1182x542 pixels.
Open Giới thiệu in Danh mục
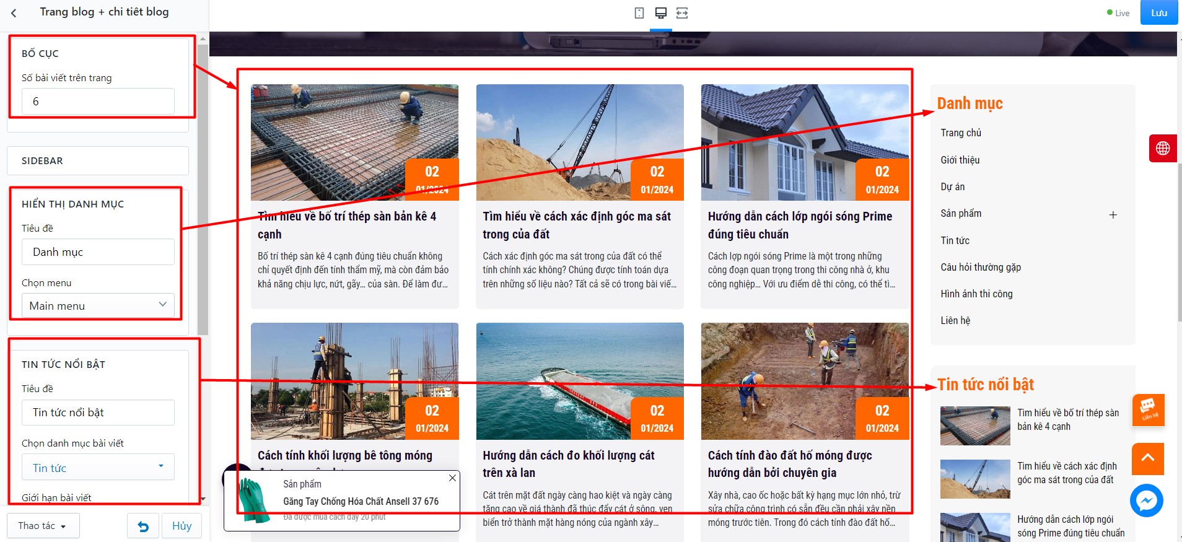tap(960, 160)
